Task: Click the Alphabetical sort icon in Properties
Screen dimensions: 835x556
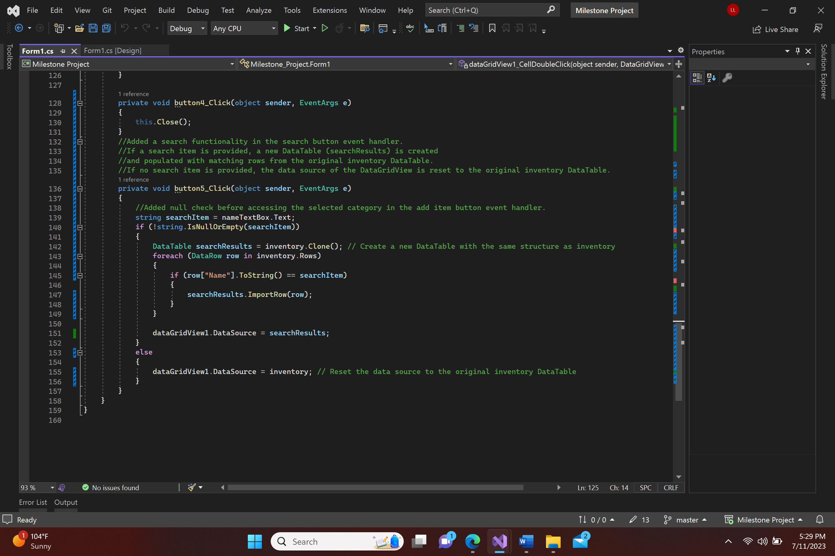Action: coord(711,78)
